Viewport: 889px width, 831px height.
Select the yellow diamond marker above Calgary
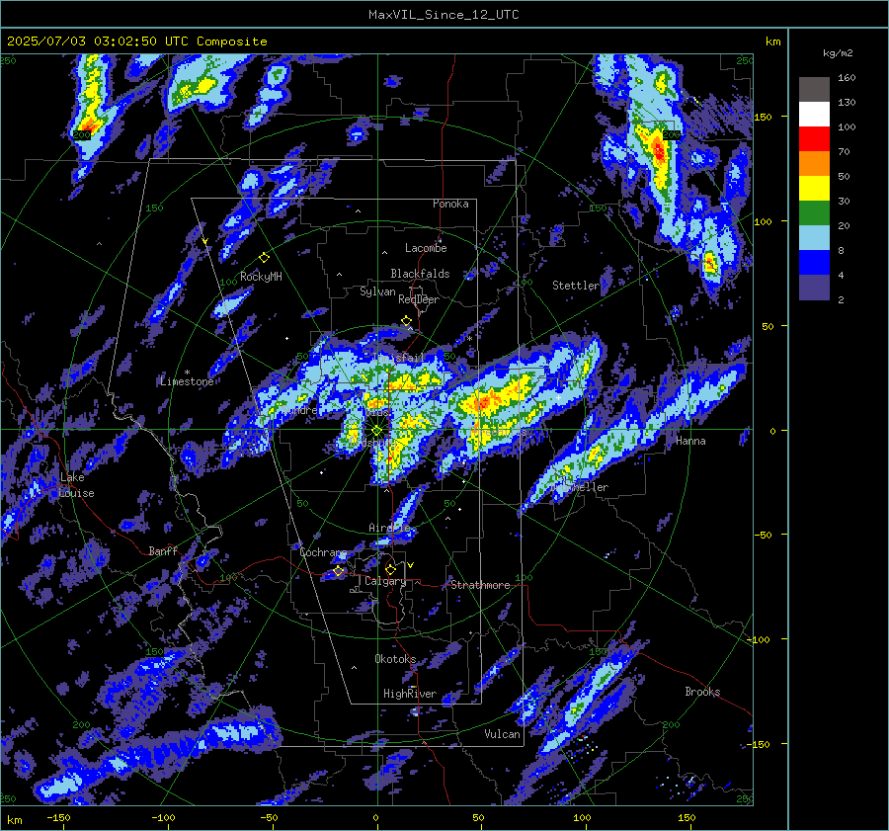[x=390, y=569]
